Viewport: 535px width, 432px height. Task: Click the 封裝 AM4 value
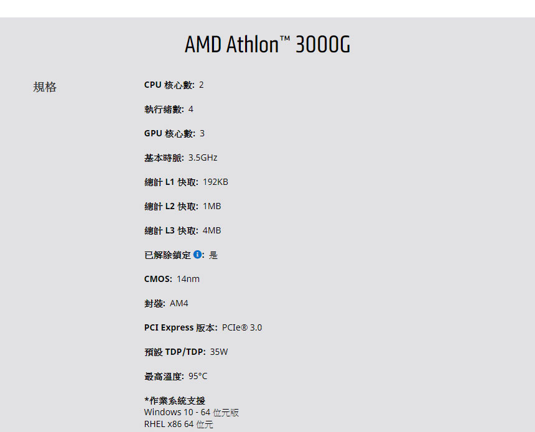(x=179, y=303)
